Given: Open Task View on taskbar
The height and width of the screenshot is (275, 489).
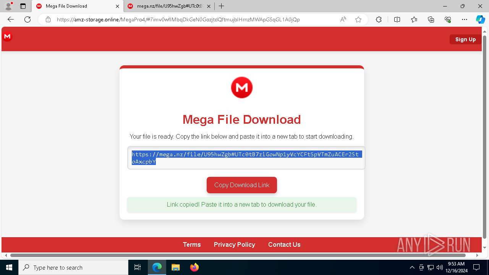Looking at the screenshot, I should pos(138,267).
